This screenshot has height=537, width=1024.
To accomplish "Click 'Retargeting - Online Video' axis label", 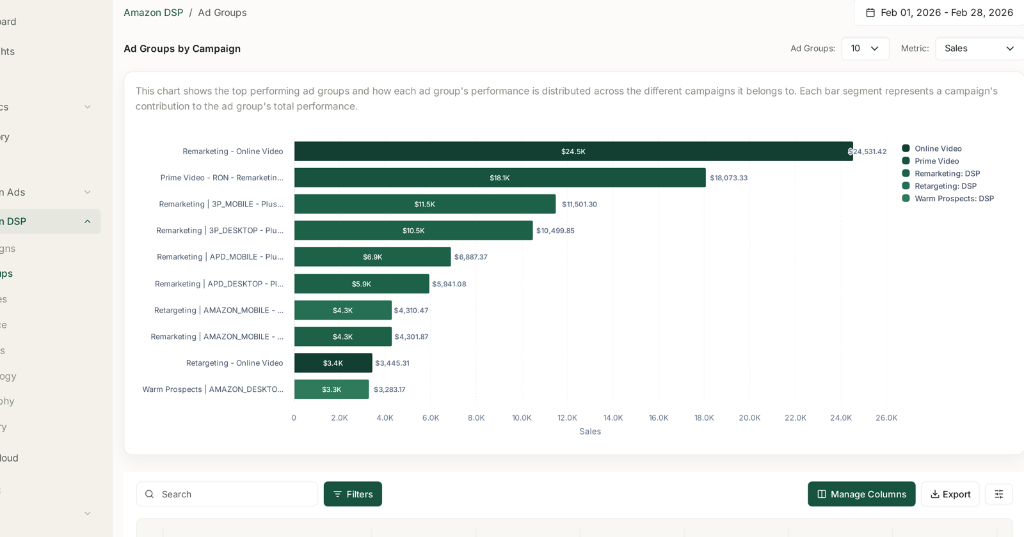I will pyautogui.click(x=234, y=363).
